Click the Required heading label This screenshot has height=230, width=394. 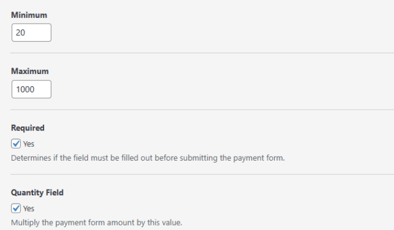[x=28, y=128]
